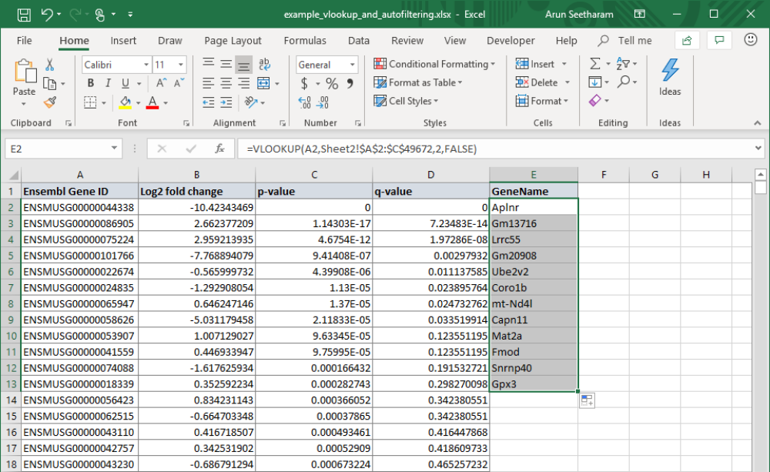
Task: Click the smiley feedback icon
Action: coord(750,40)
